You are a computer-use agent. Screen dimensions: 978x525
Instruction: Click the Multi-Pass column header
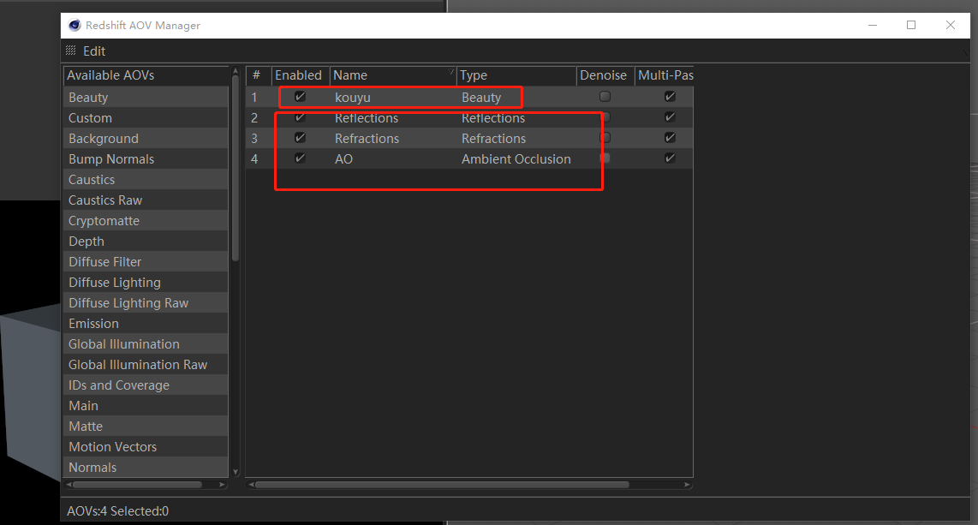point(665,75)
